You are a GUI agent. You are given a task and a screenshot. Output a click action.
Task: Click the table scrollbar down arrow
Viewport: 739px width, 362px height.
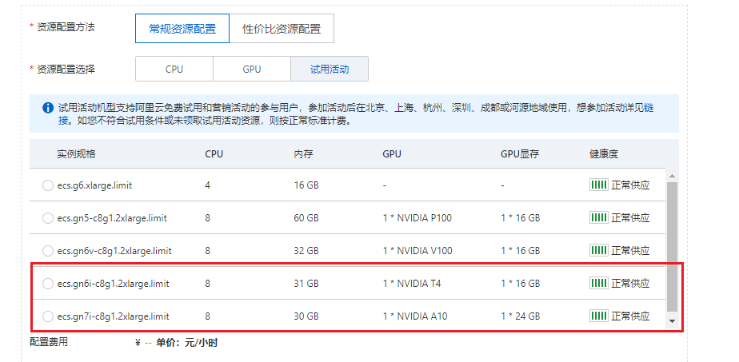(672, 321)
